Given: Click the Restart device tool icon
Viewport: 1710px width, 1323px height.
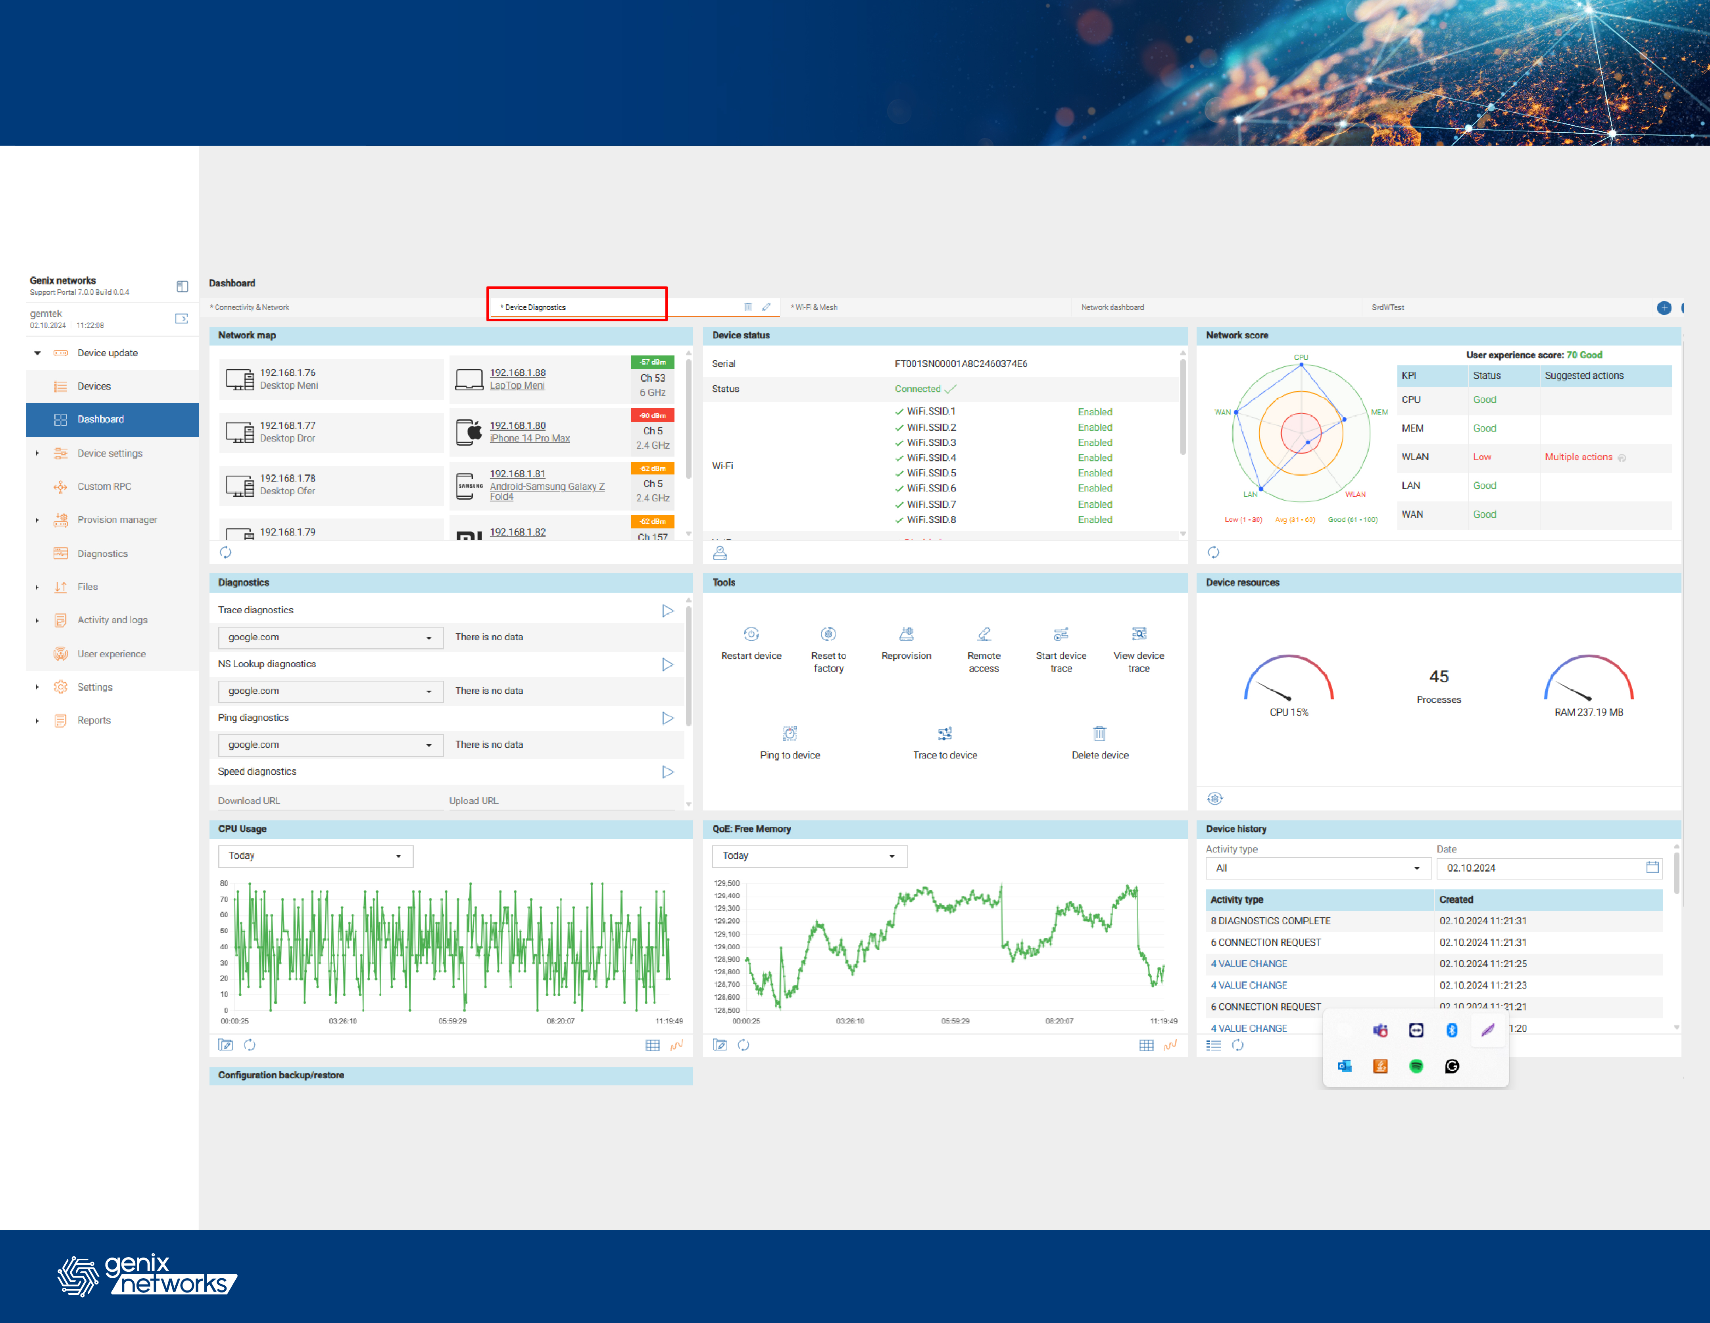Looking at the screenshot, I should (x=751, y=634).
